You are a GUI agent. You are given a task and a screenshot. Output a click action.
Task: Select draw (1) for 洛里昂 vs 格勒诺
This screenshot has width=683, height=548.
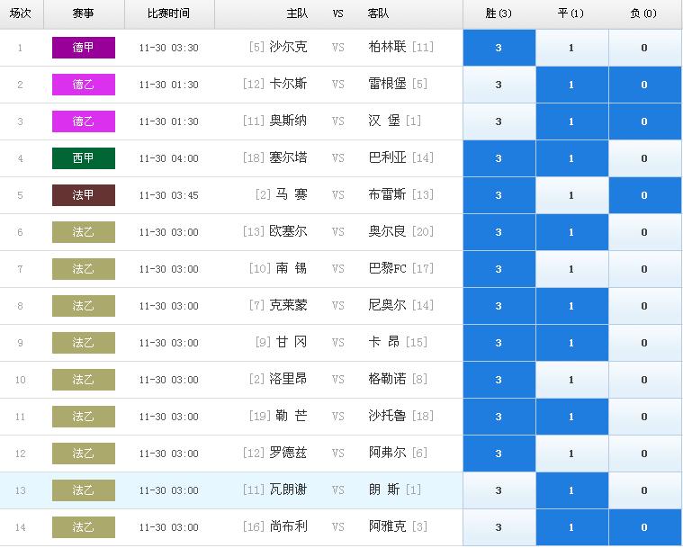(572, 380)
